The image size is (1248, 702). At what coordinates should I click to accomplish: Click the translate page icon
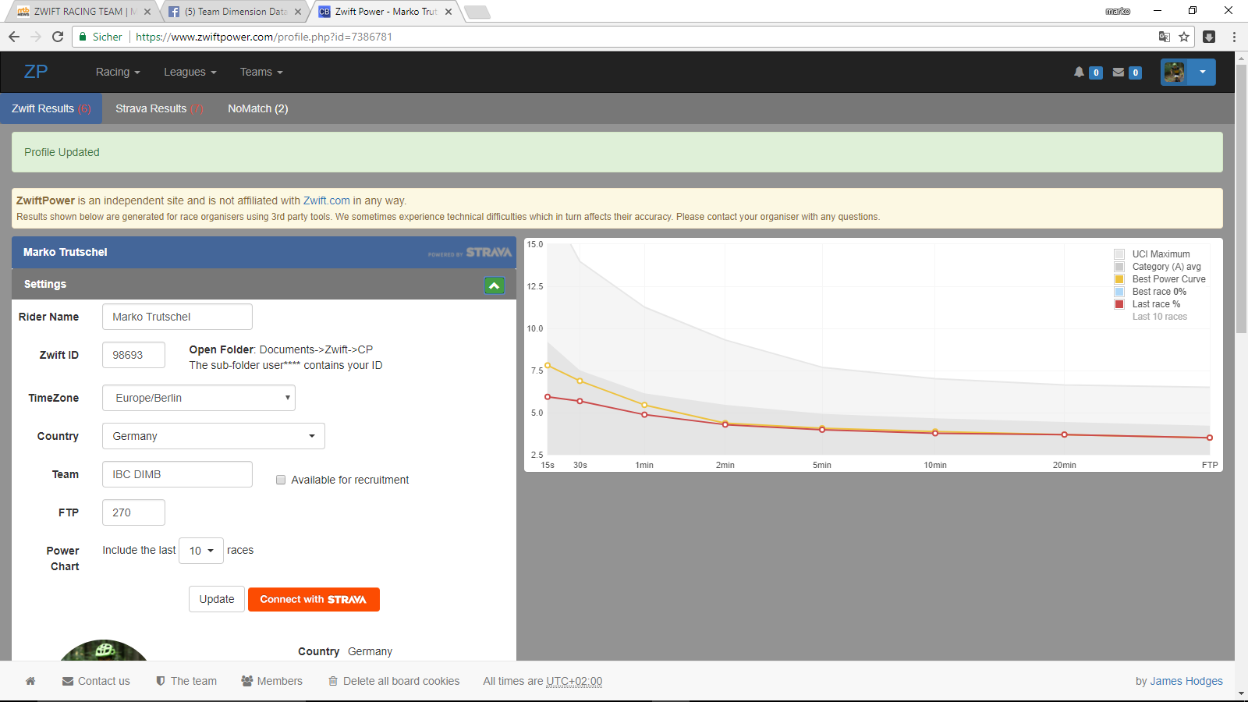point(1164,37)
